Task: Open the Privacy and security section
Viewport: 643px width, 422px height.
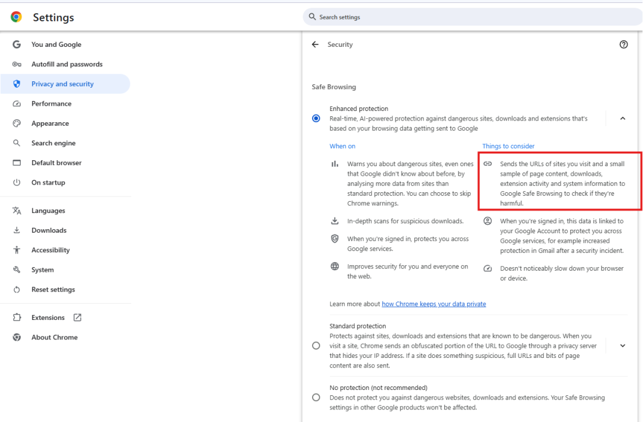Action: tap(66, 84)
